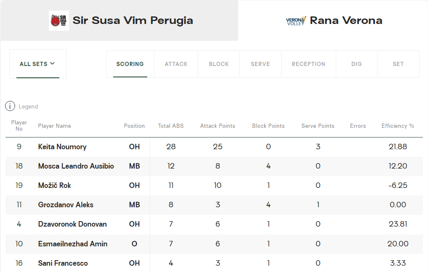Select the Sir Susa Vim Perugia team header
This screenshot has width=428, height=272.
tap(133, 21)
